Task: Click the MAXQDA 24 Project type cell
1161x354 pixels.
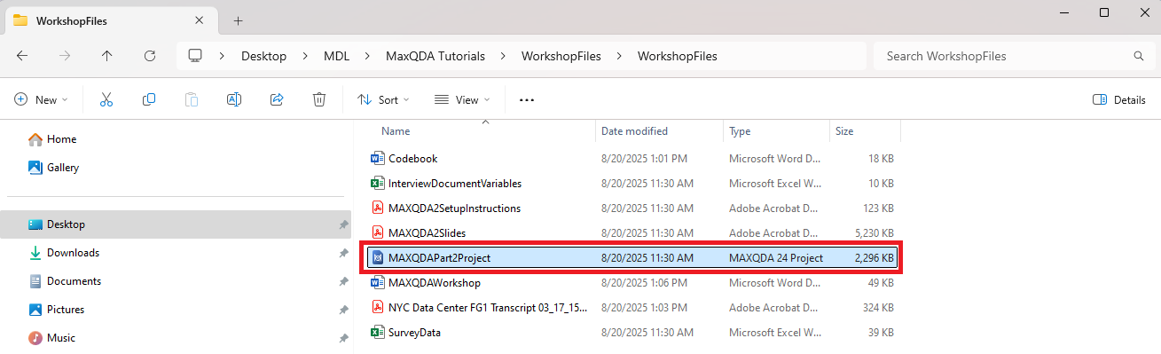Action: (x=776, y=258)
